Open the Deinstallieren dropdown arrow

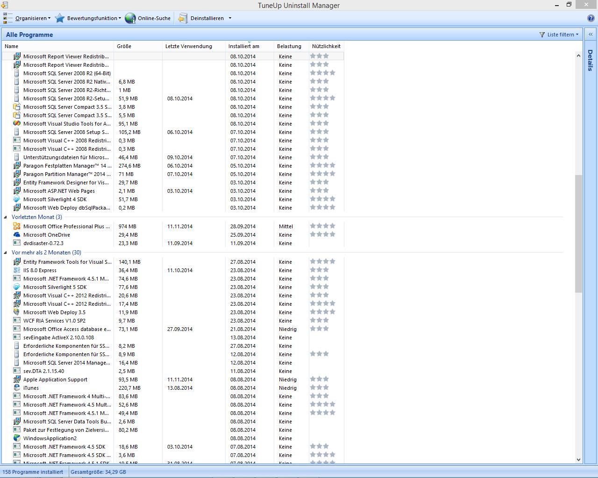[x=230, y=18]
